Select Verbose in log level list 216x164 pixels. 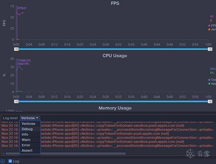click(x=28, y=124)
